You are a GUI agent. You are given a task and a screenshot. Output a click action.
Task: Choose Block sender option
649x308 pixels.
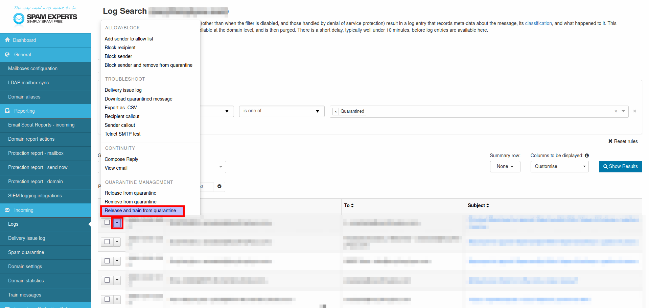118,56
